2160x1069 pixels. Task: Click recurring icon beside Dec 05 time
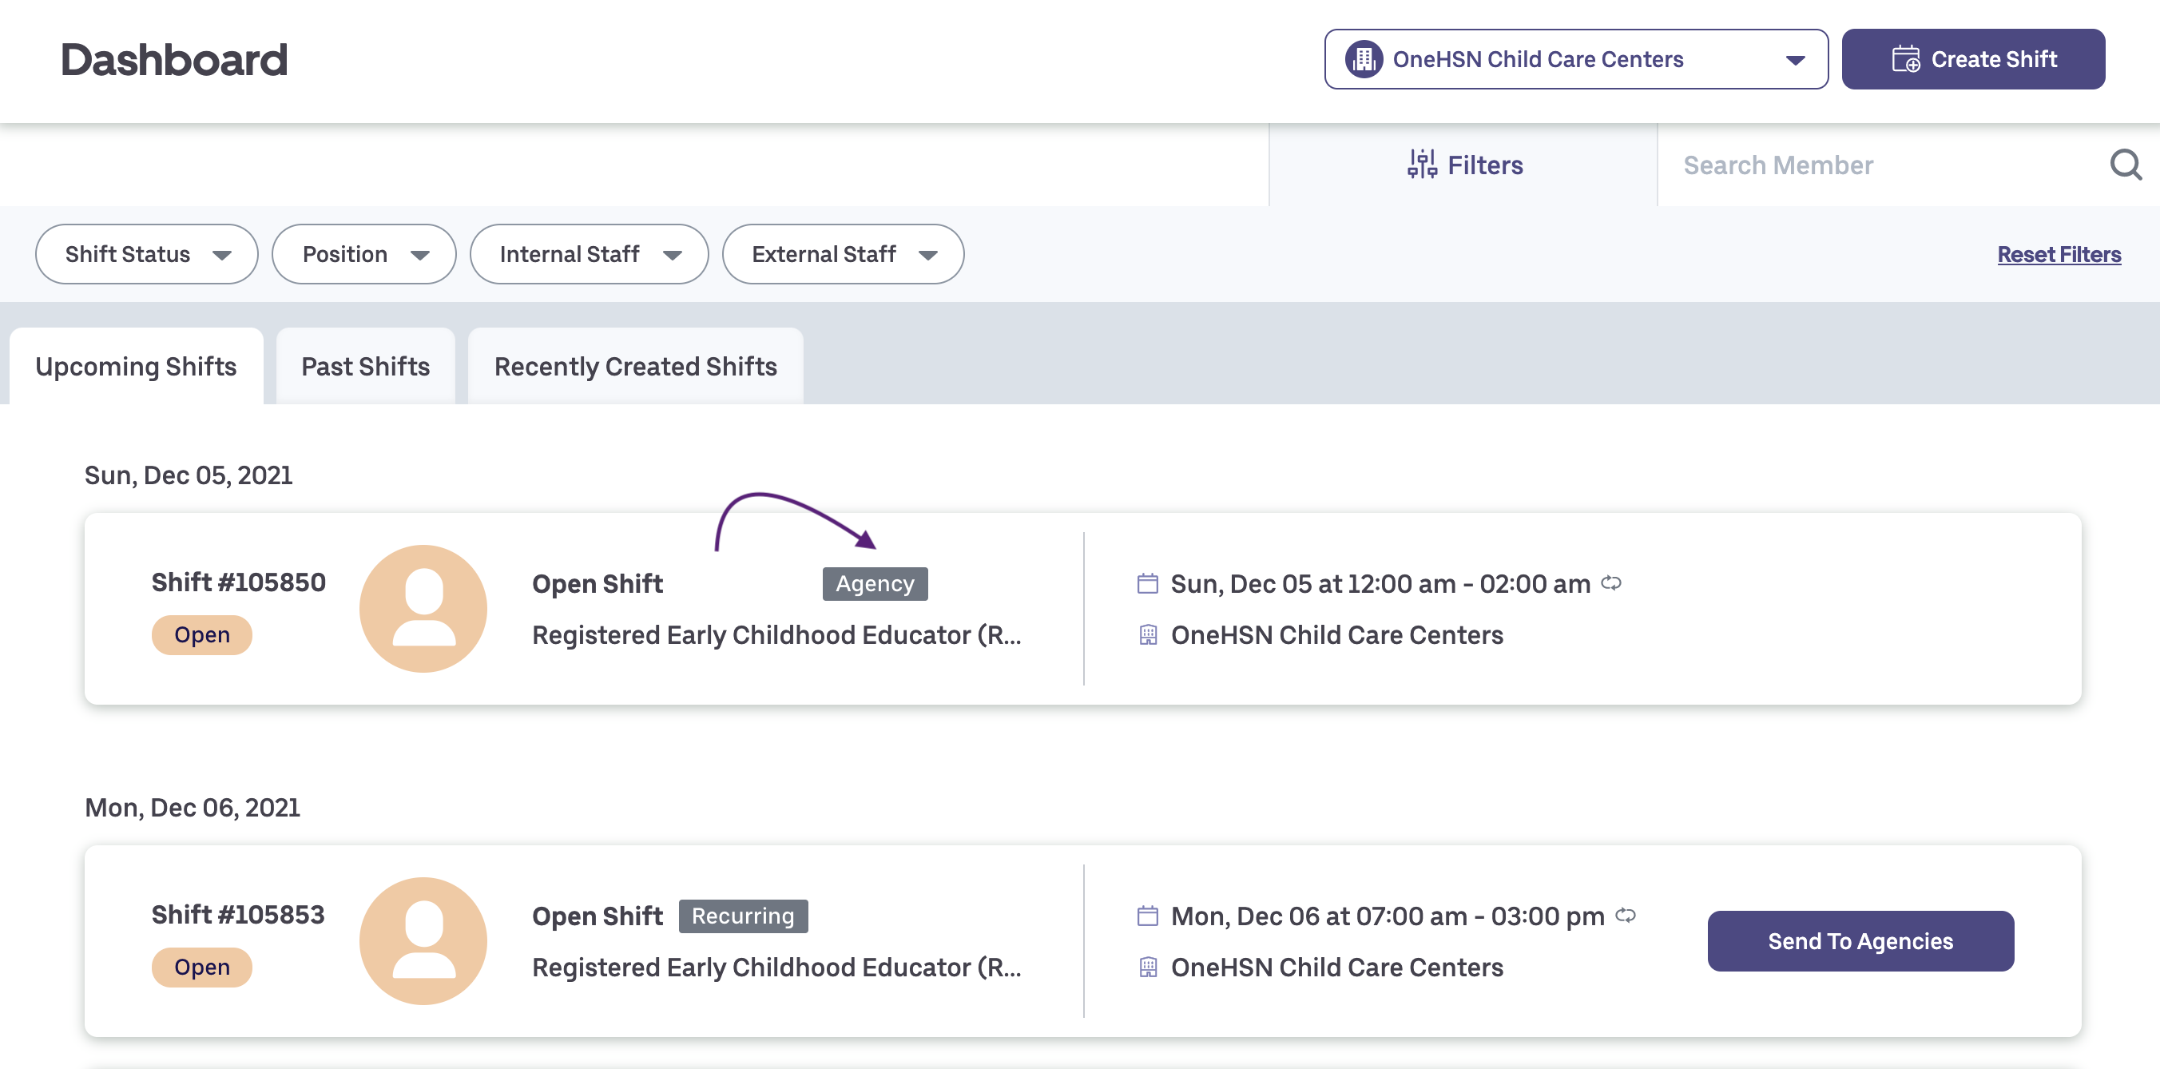pos(1610,582)
